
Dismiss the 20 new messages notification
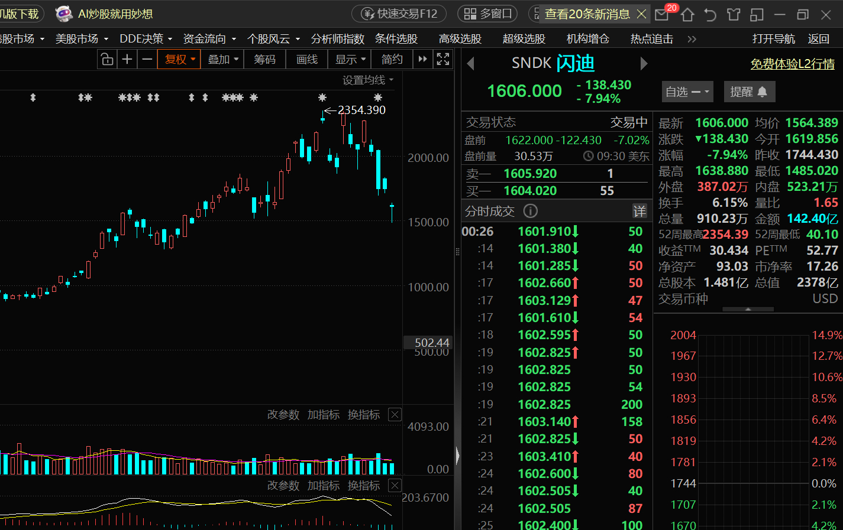tap(641, 14)
